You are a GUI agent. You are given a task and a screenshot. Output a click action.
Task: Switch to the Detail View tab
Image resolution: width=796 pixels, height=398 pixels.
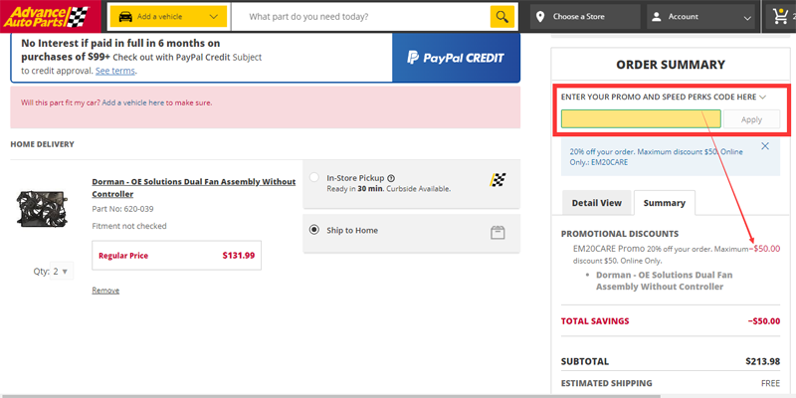597,203
